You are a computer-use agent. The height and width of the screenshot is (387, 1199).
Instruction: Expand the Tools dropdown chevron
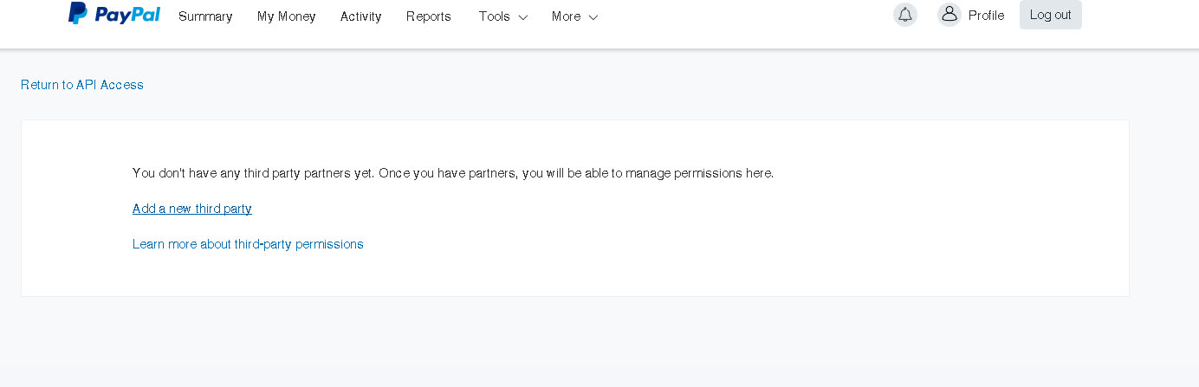(523, 17)
